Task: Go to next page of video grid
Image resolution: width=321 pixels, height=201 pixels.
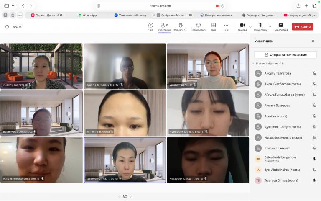Action: tap(130, 196)
